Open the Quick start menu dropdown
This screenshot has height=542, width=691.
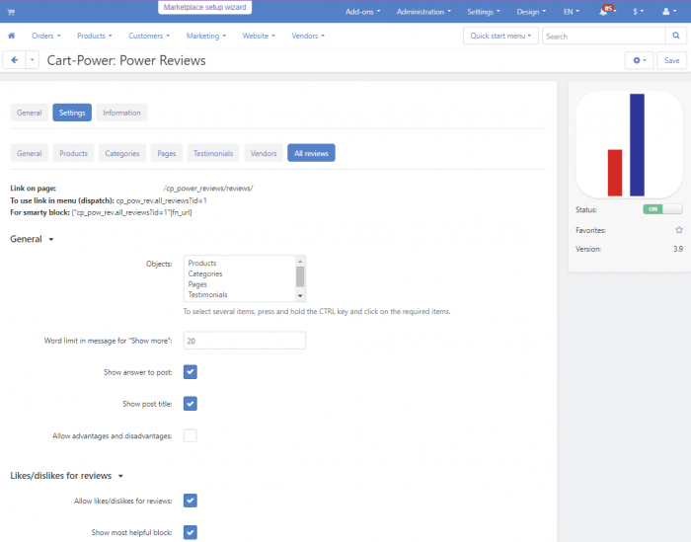[500, 36]
